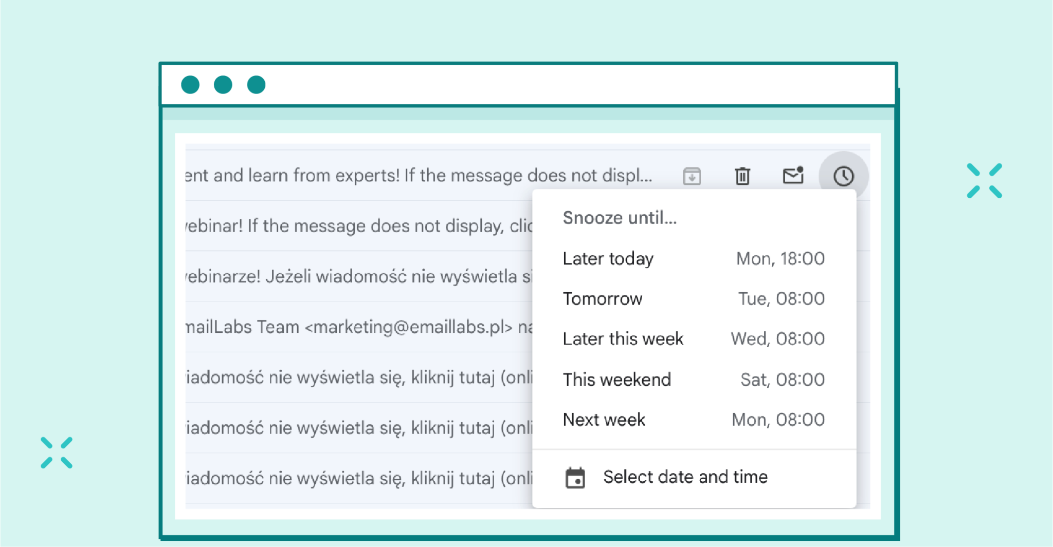Open the email from marketing@emaillabs.pl
This screenshot has height=547, width=1053.
360,327
